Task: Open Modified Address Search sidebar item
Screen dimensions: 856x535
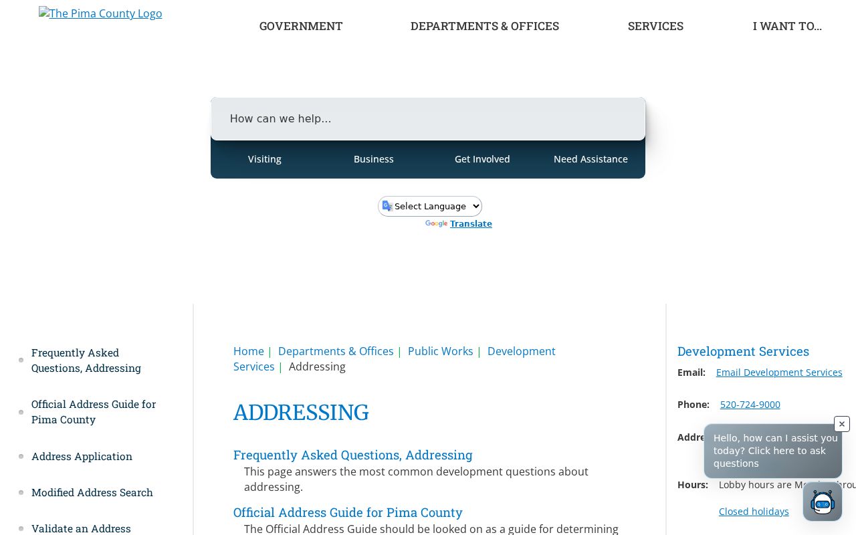Action: [92, 492]
